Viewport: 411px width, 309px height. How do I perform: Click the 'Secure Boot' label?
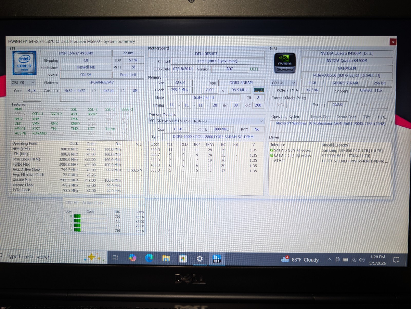(x=346, y=117)
